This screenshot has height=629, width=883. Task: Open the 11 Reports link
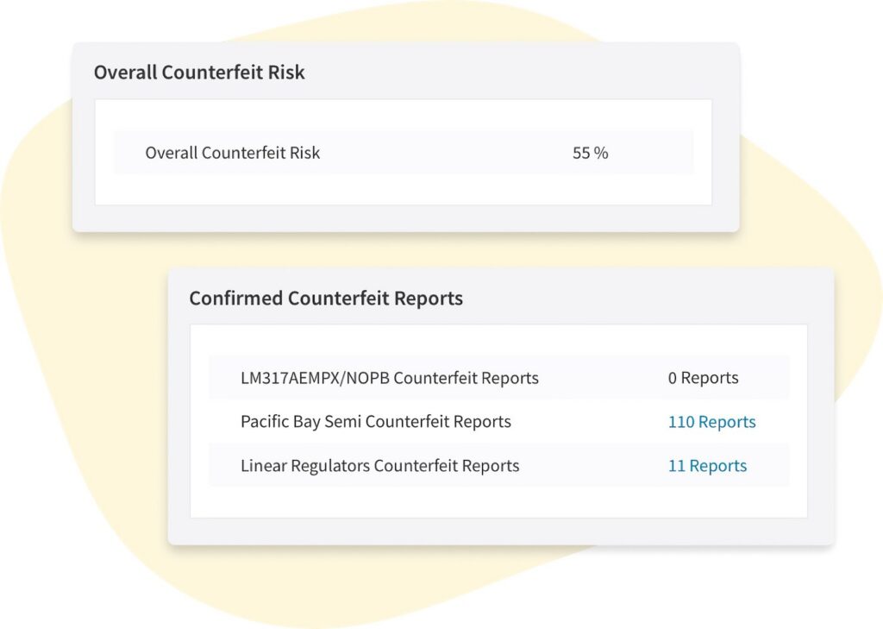[x=707, y=466]
